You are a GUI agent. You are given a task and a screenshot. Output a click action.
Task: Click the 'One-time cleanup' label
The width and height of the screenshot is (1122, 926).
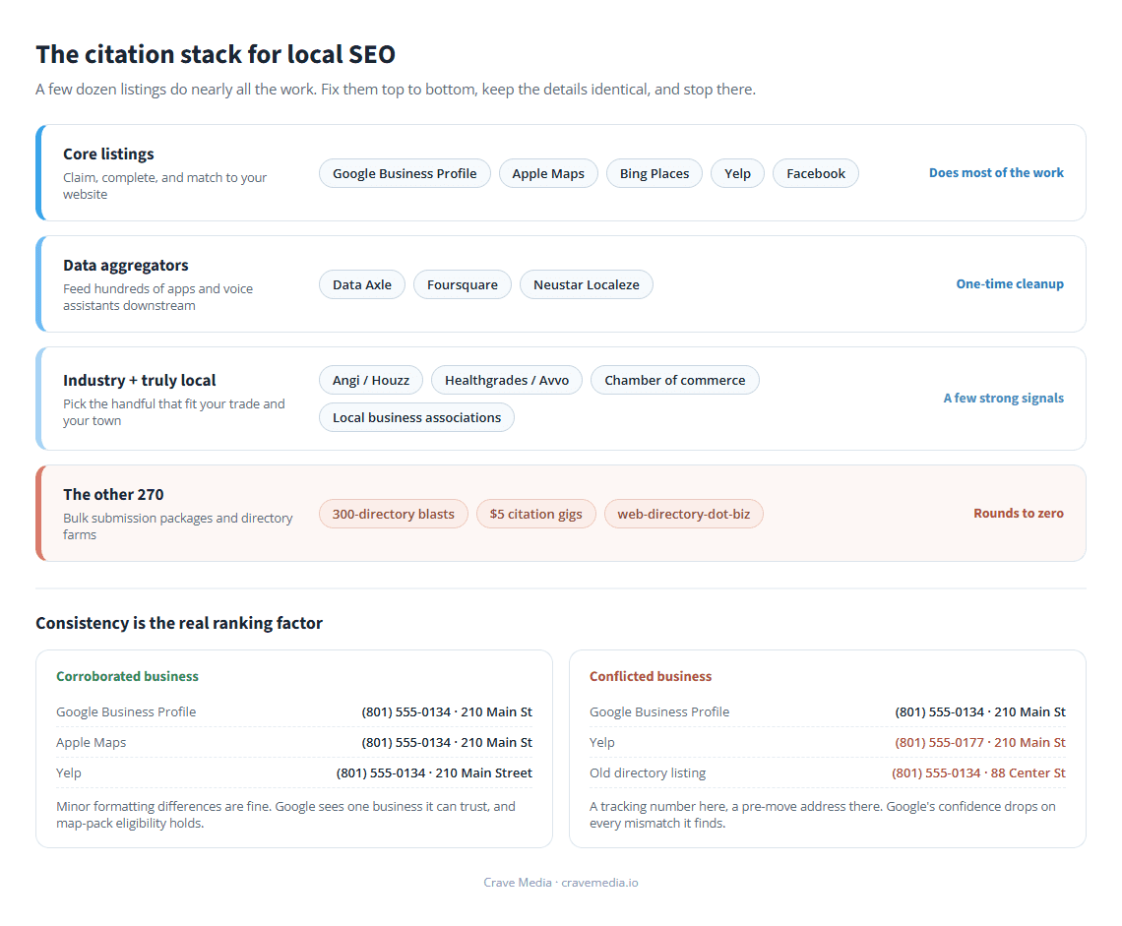pyautogui.click(x=1010, y=284)
